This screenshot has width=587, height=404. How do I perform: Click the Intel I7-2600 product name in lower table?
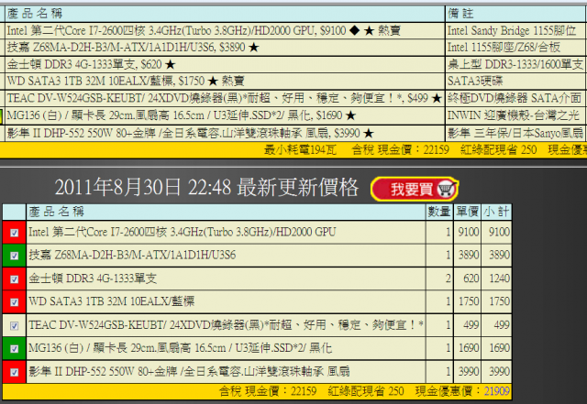(x=182, y=233)
